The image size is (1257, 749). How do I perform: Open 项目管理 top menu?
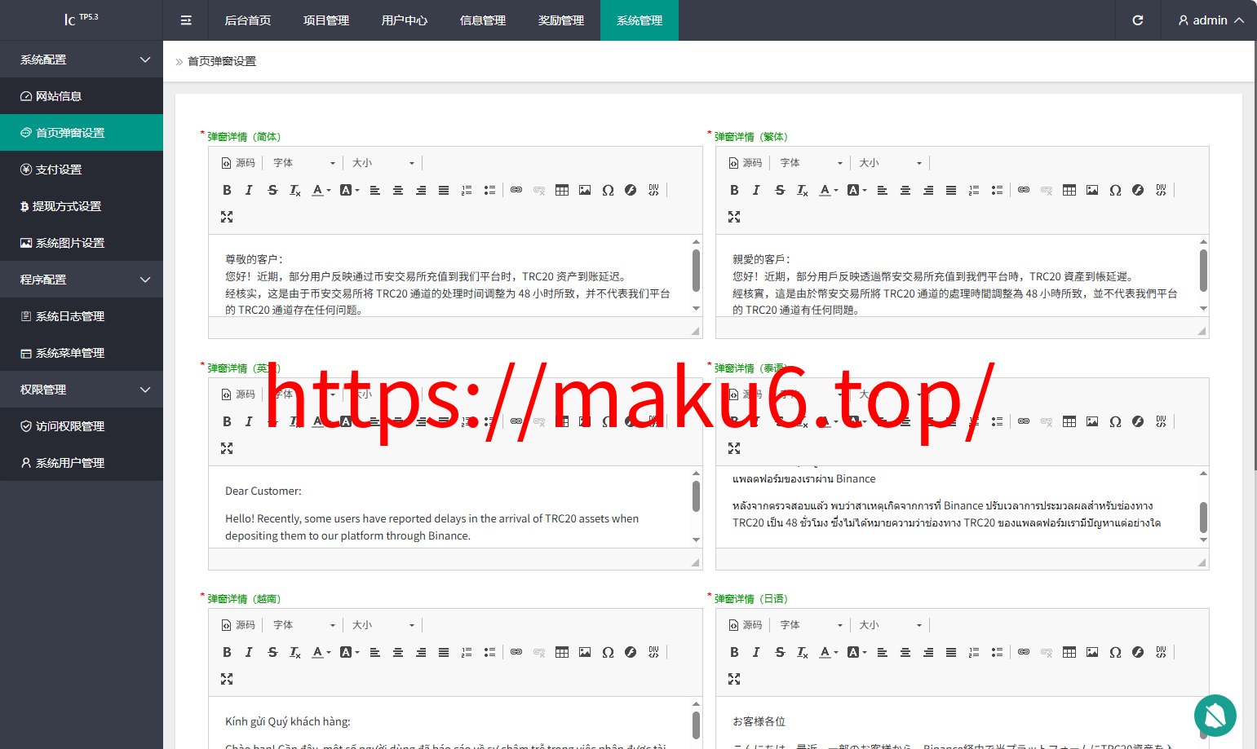pyautogui.click(x=326, y=20)
